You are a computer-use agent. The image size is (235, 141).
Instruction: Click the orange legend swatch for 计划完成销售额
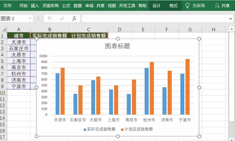click(122, 129)
